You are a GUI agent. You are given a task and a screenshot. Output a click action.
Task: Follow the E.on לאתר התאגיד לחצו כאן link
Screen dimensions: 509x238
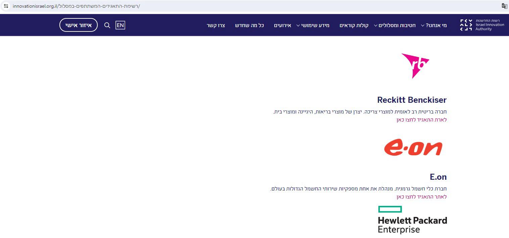422,197
